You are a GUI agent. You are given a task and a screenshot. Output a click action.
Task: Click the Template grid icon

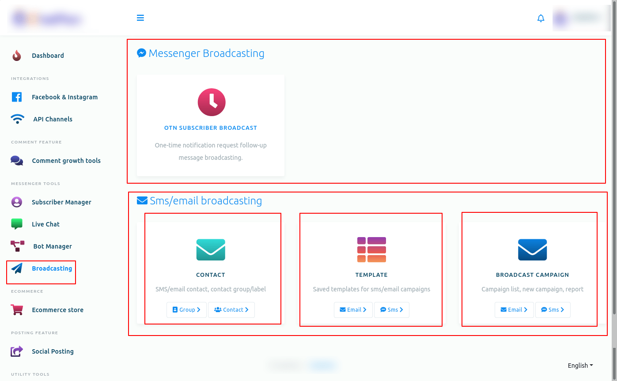(371, 249)
